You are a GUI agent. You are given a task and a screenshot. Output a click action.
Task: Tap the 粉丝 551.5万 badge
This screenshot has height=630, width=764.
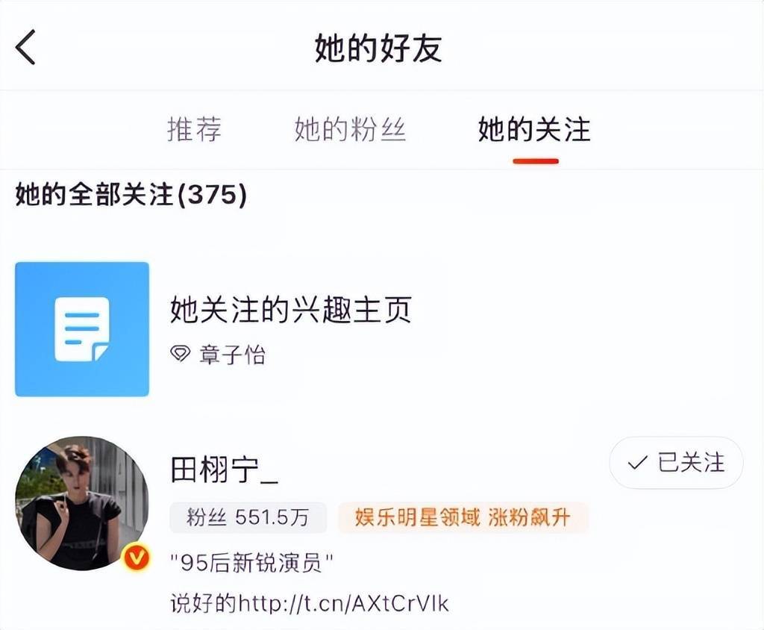tap(248, 517)
